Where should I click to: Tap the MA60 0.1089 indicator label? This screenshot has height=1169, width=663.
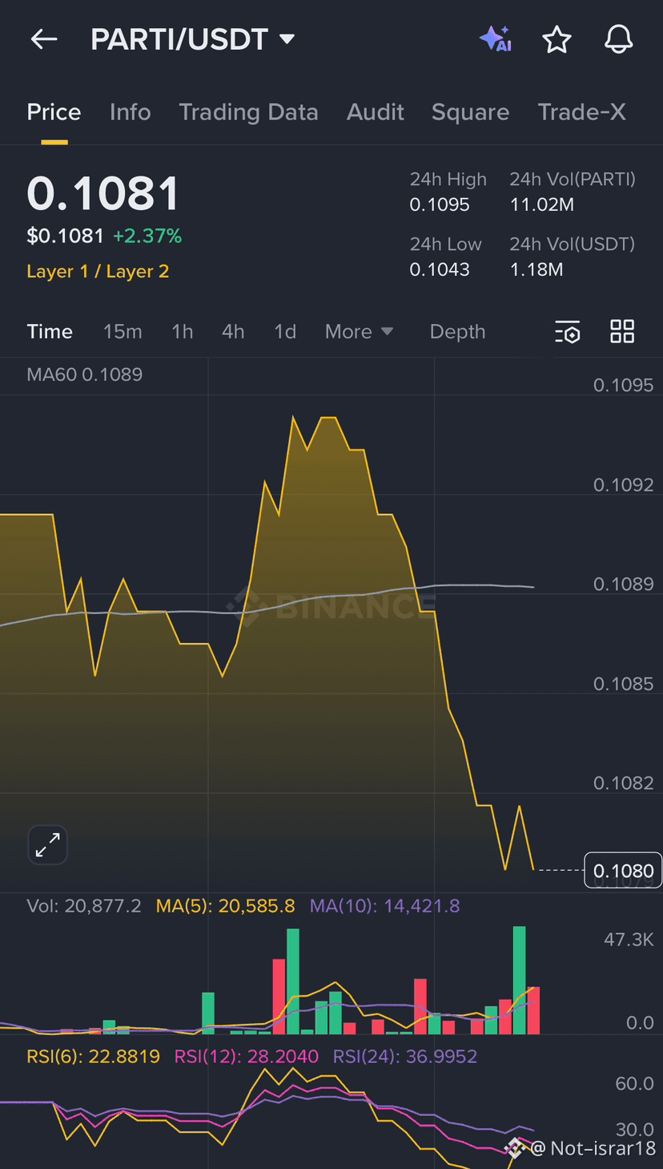click(x=84, y=374)
